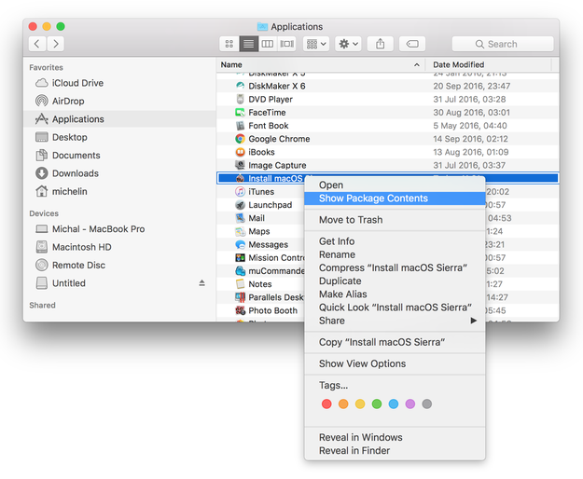
Task: Open the Action gear menu
Action: [x=348, y=44]
